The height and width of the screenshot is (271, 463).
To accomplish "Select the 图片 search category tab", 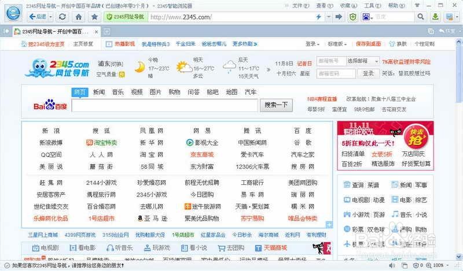I will 155,92.
